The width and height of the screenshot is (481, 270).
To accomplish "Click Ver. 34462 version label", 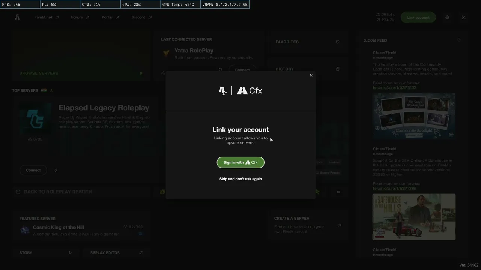I will 469,265.
